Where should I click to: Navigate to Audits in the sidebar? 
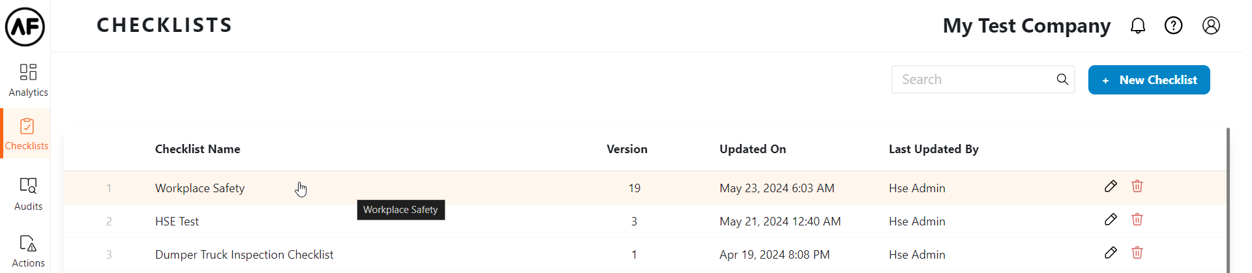pos(28,194)
